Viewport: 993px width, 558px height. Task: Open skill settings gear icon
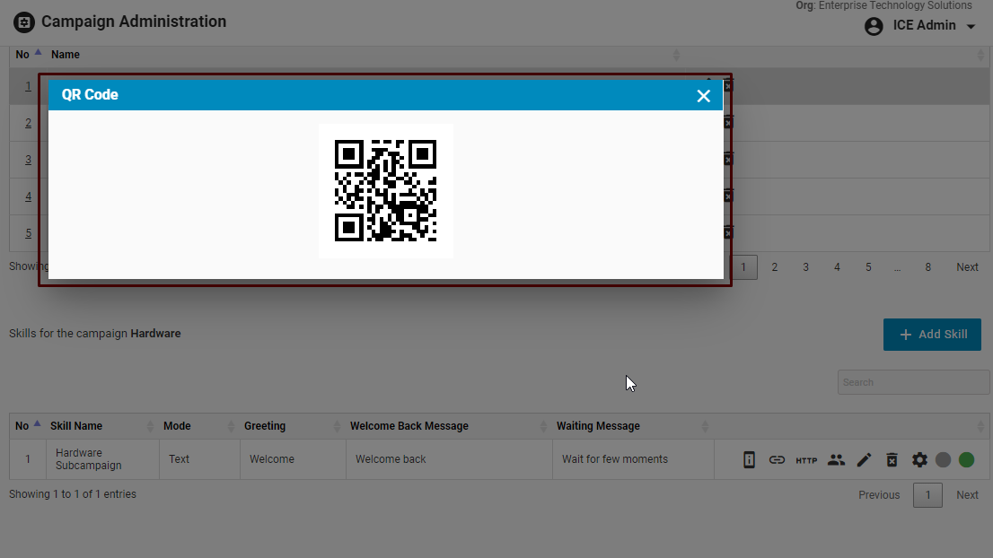[919, 460]
